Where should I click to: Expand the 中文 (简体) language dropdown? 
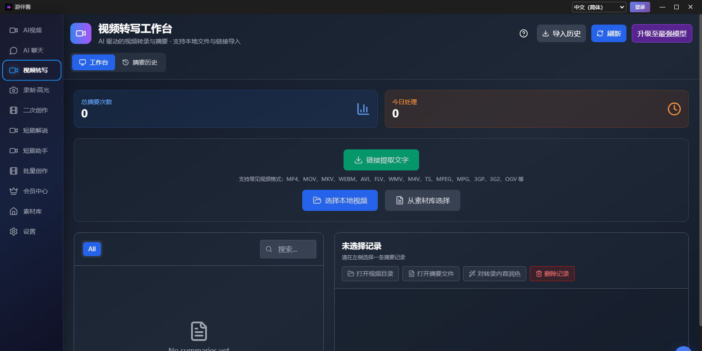click(599, 7)
